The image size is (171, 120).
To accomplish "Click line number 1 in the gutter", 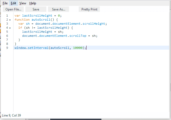I will click(x=7, y=16).
